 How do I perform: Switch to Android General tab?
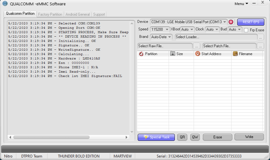(78, 14)
